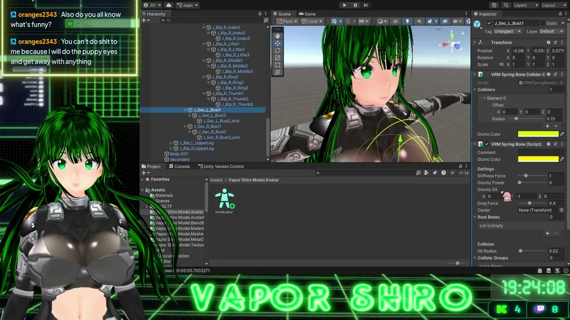Collapse the Transform component
570x320 pixels.
[475, 42]
